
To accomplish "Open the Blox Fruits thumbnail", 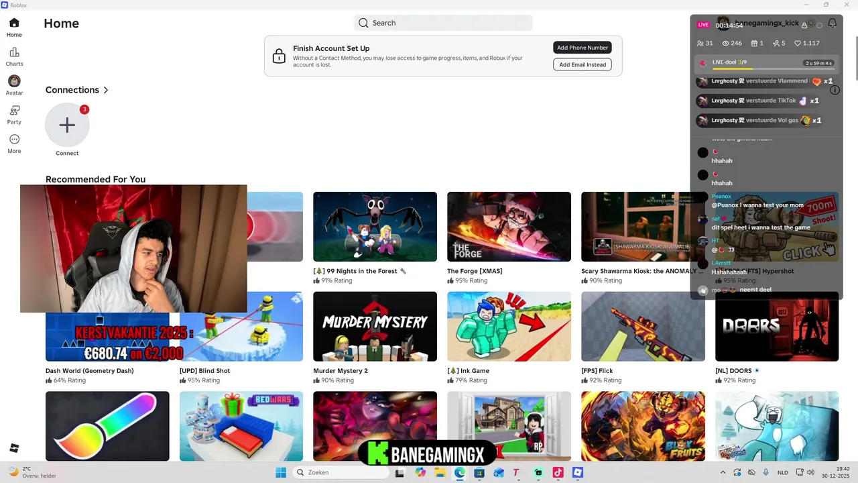I will pos(643,426).
